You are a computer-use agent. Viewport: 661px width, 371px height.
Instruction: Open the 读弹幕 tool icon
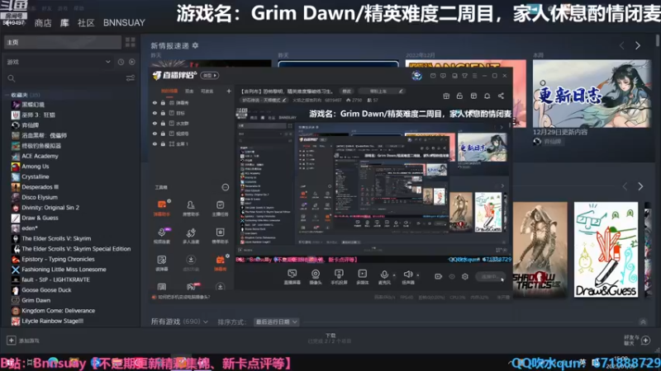coord(162,263)
